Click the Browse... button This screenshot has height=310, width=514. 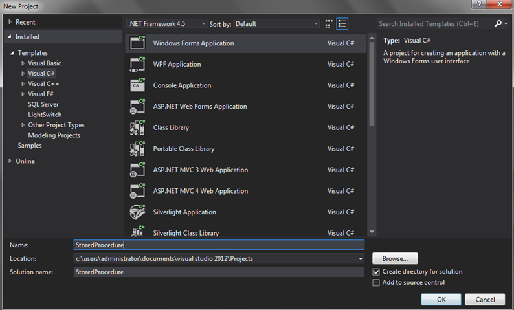click(395, 259)
